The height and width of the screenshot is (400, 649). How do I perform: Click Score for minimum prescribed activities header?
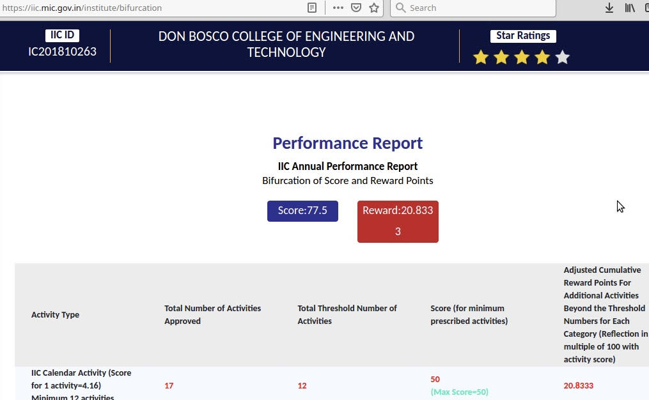pos(469,315)
